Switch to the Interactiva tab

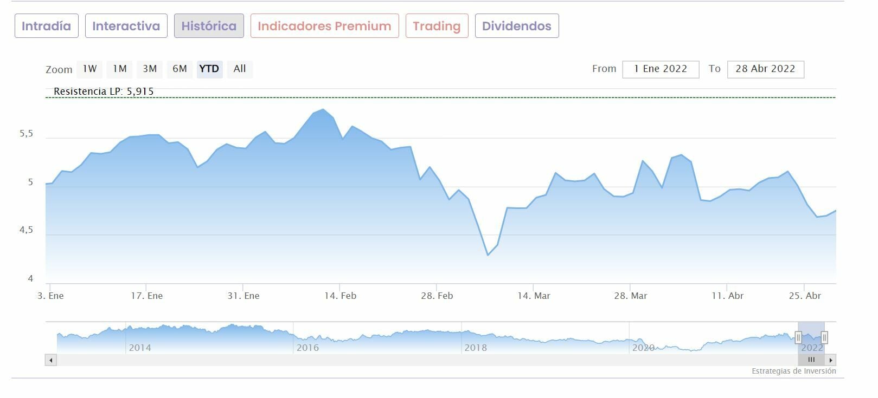coord(126,26)
